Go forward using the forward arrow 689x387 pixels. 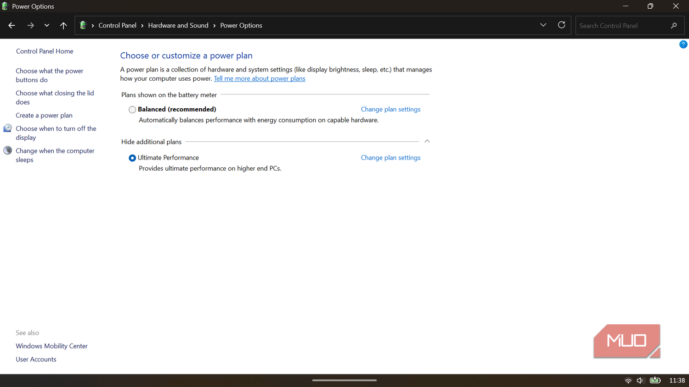[30, 26]
